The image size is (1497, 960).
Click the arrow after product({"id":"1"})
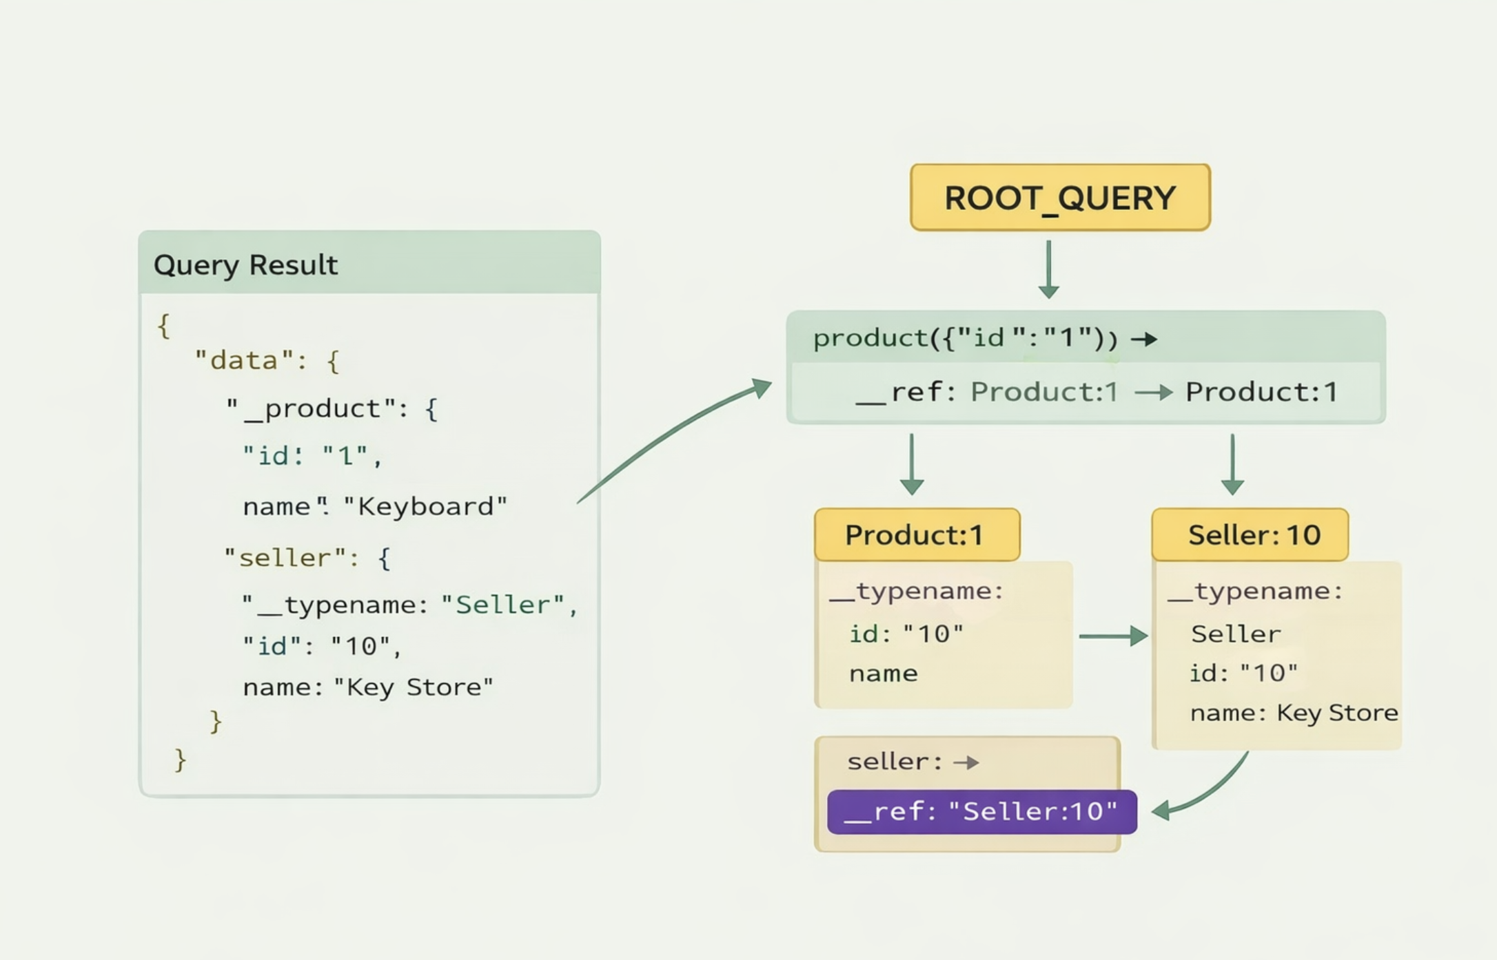1144,339
